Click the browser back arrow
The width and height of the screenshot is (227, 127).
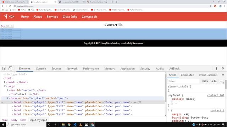3,6
